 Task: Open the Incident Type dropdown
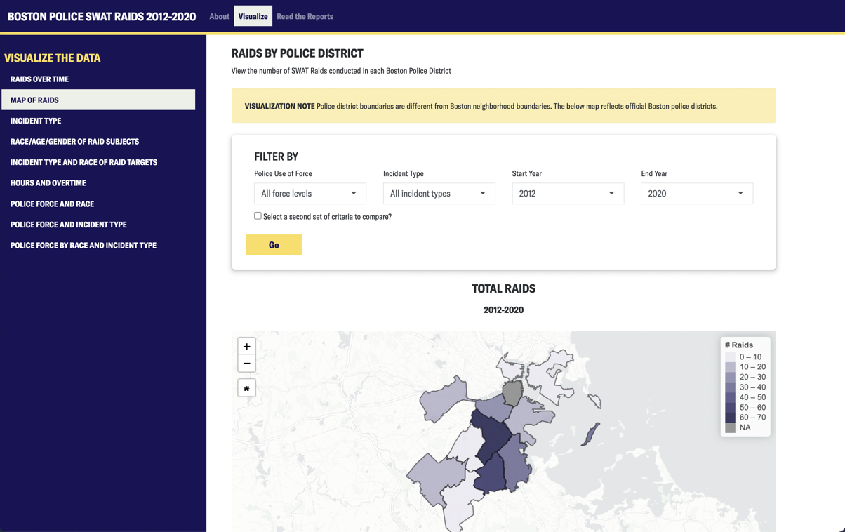[x=439, y=194]
